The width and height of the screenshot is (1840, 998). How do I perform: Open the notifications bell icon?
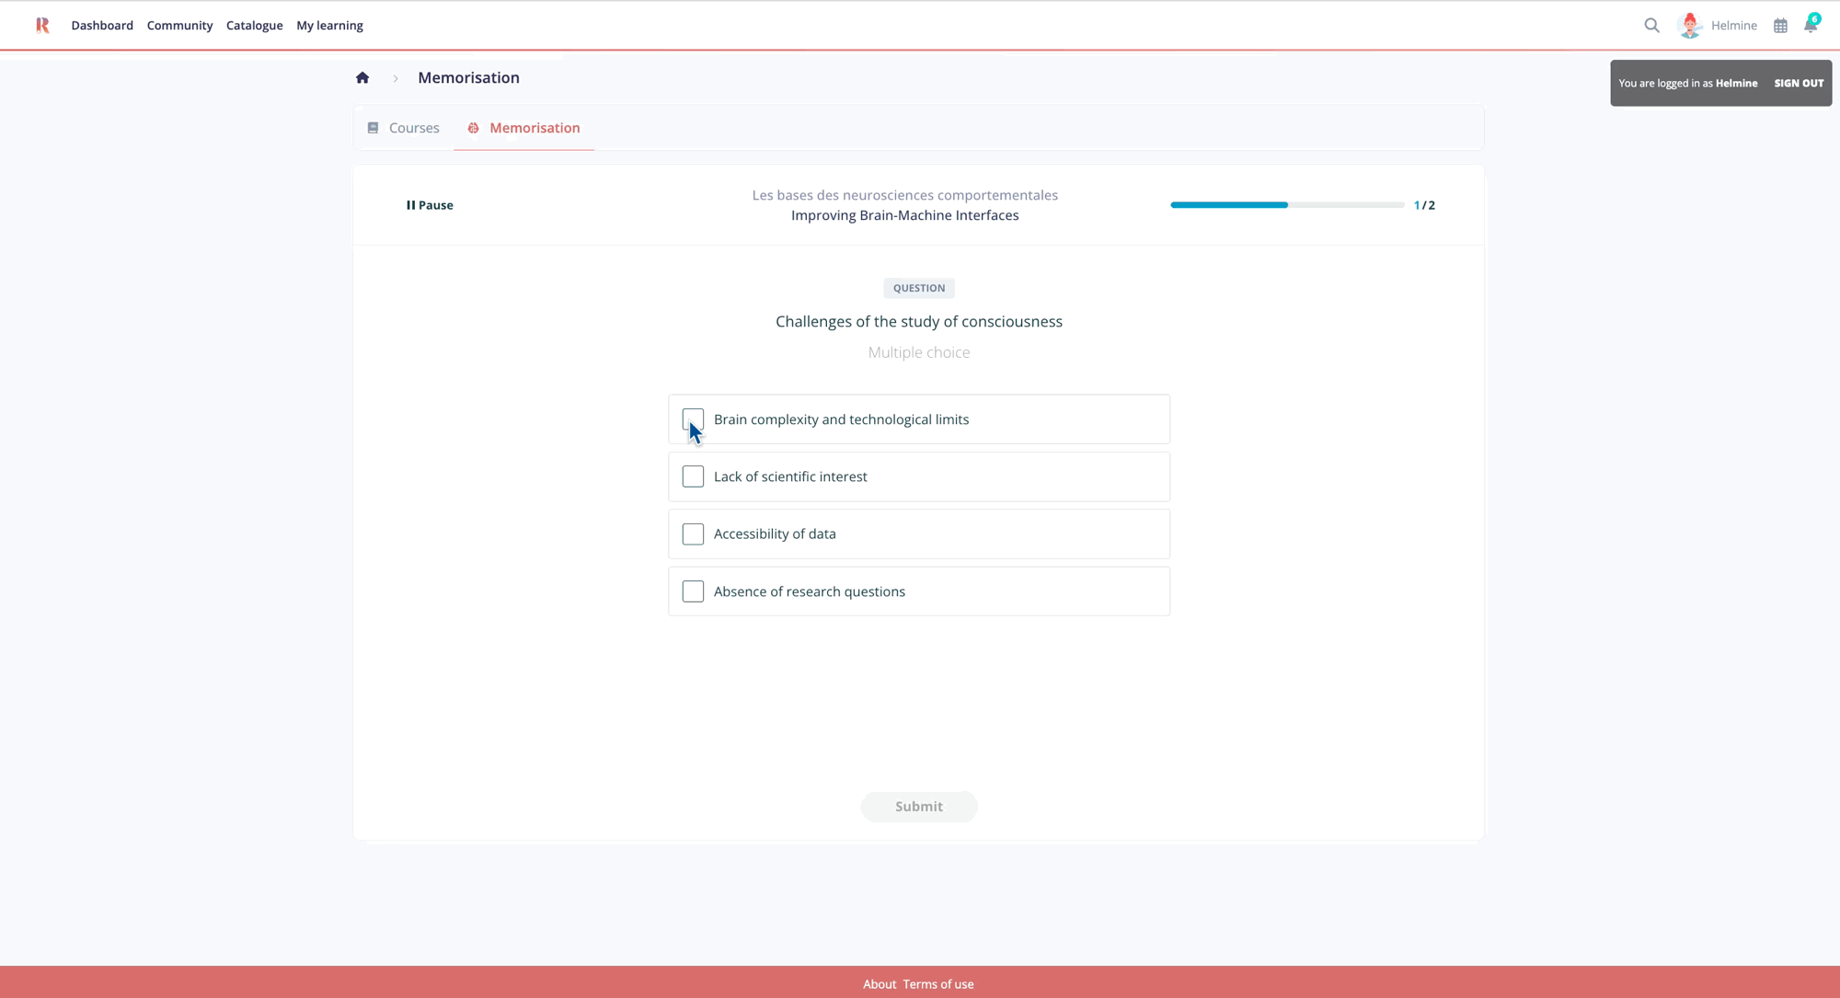pyautogui.click(x=1811, y=25)
